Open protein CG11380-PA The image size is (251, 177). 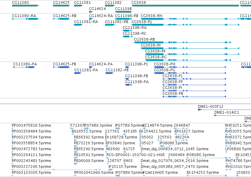[x=25, y=64]
